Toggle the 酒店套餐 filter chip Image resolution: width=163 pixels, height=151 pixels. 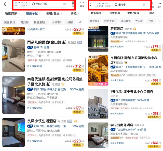(126, 21)
